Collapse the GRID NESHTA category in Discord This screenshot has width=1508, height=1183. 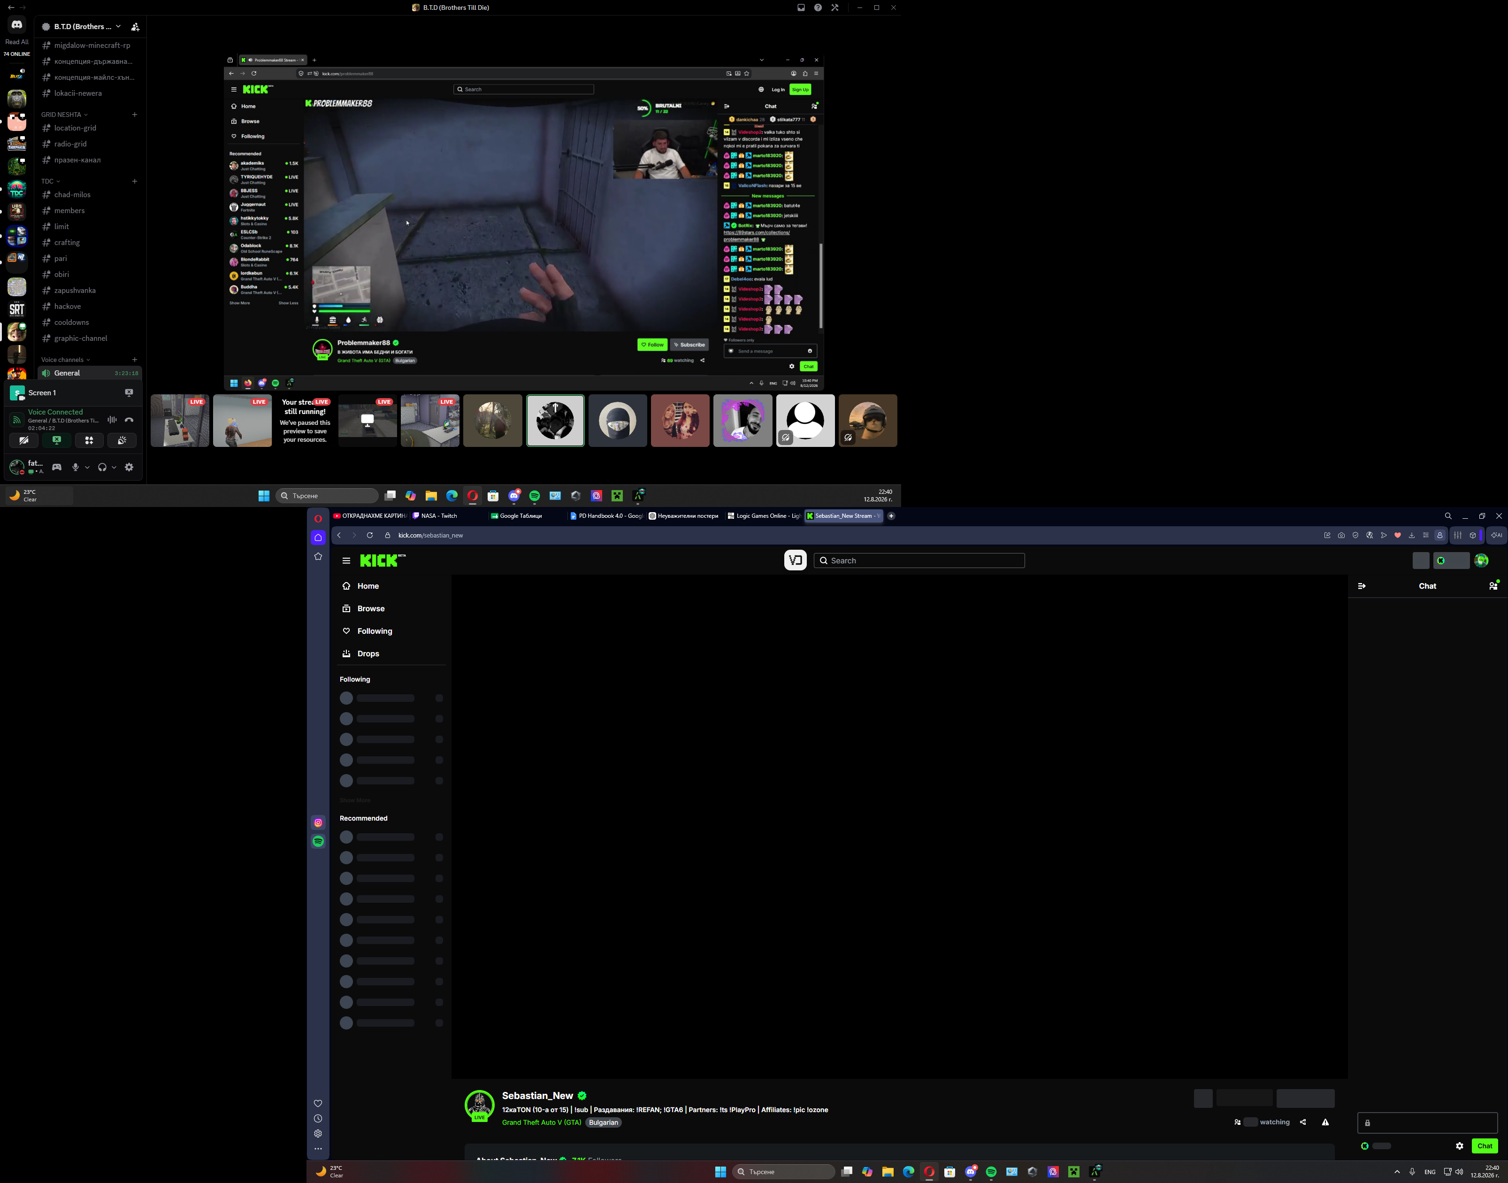pos(64,115)
